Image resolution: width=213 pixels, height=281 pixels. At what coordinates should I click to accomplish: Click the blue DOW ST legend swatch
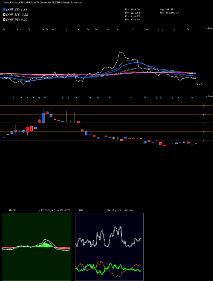(4, 9)
